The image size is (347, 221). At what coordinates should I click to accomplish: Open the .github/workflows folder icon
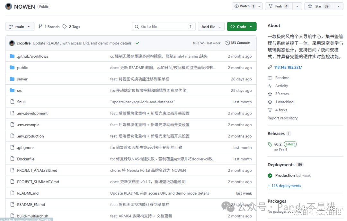[x=13, y=56]
